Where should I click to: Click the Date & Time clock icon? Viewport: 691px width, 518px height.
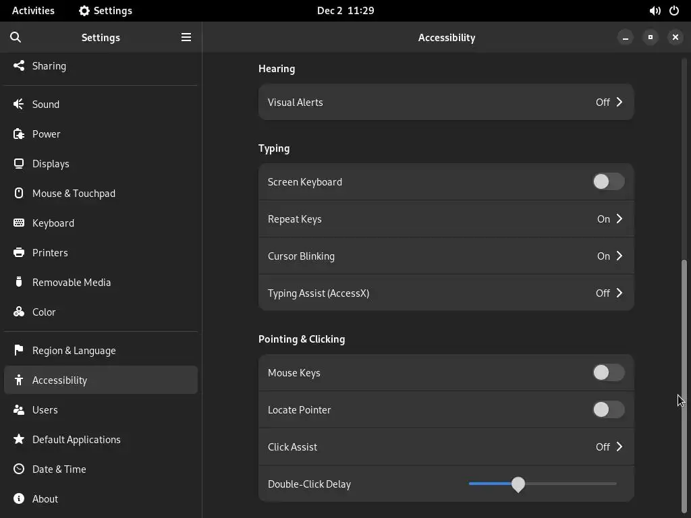tap(19, 469)
